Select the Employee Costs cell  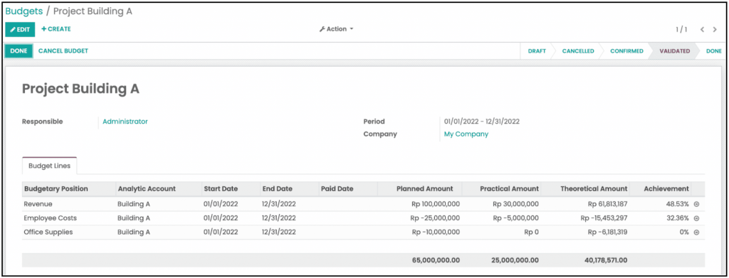pos(51,218)
